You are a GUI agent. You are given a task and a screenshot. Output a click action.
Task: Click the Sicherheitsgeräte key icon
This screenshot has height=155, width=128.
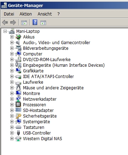point(18,116)
